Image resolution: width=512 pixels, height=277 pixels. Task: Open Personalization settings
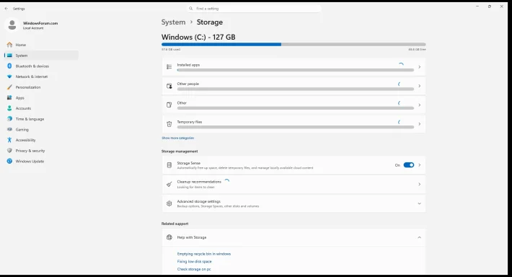point(41,87)
